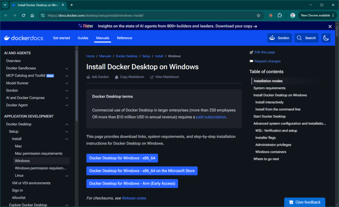Collapse the Install section chevron
The height and width of the screenshot is (207, 339).
tap(67, 139)
